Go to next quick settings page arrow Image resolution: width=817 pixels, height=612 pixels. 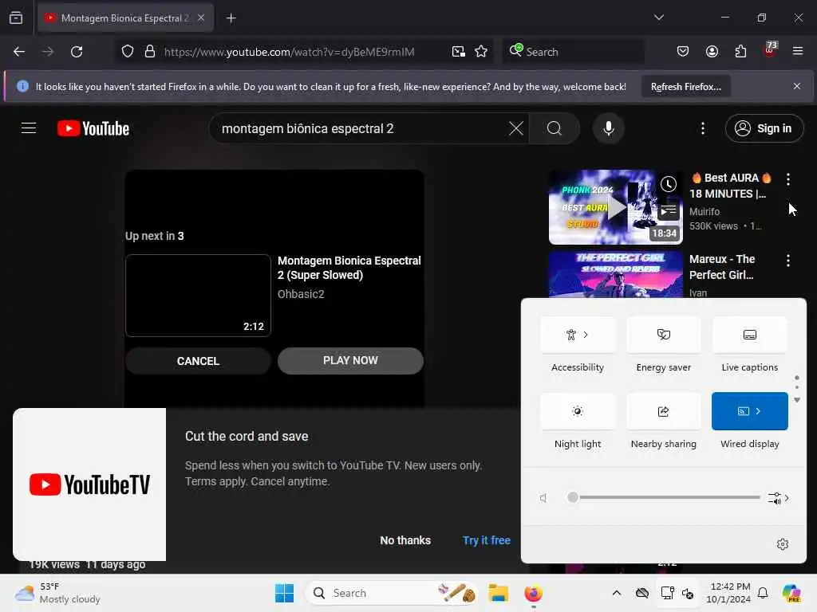click(x=797, y=400)
